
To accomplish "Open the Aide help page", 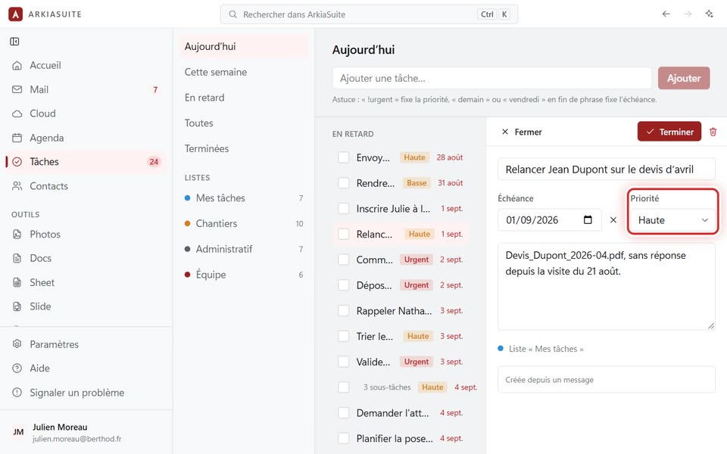I will (86, 368).
